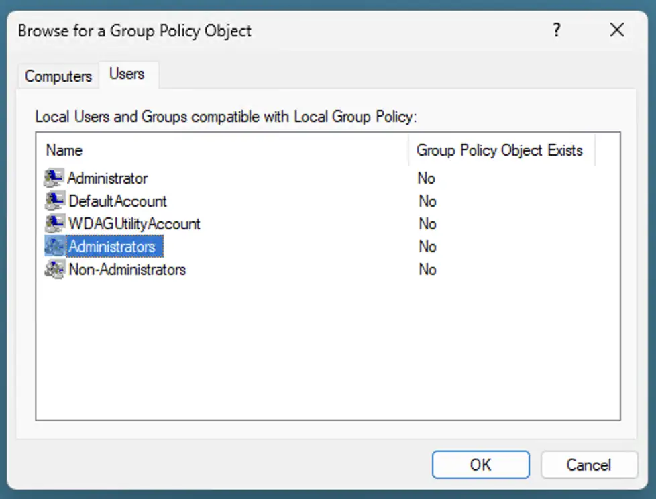Select the DefaultAccount entry text

click(x=117, y=201)
